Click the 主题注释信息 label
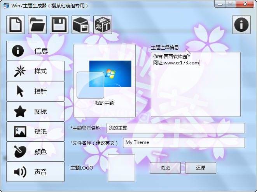 165,47
